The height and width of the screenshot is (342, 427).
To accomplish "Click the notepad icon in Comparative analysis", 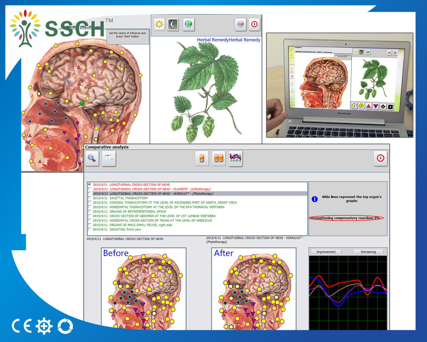I will pyautogui.click(x=109, y=158).
